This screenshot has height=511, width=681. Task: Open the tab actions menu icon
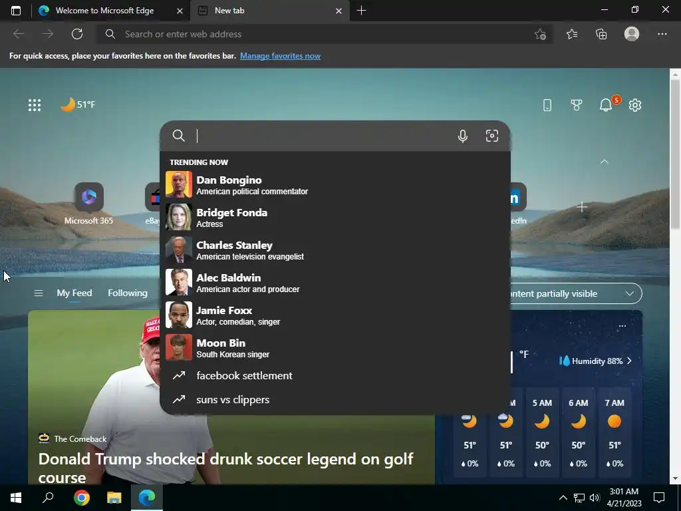16,11
